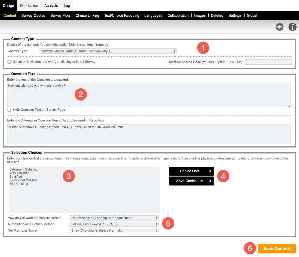299x257 pixels.
Task: Click the back arrow icon
Action: pyautogui.click(x=280, y=27)
